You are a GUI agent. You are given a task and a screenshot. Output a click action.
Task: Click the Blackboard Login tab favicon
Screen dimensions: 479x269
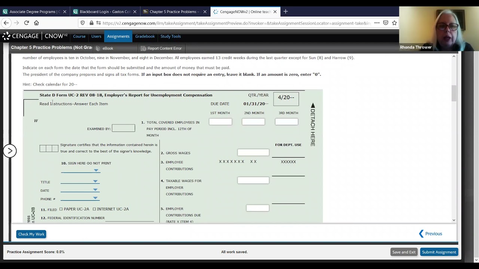tap(76, 12)
